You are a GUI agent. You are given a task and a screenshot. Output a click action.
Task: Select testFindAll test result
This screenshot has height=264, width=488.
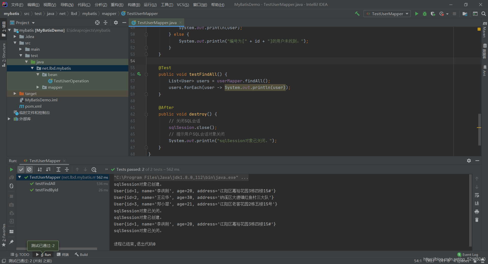click(45, 183)
